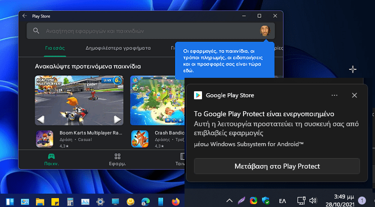Image resolution: width=375 pixels, height=207 pixels.
Task: Click the blue account tooltip bubble
Action: click(x=224, y=61)
